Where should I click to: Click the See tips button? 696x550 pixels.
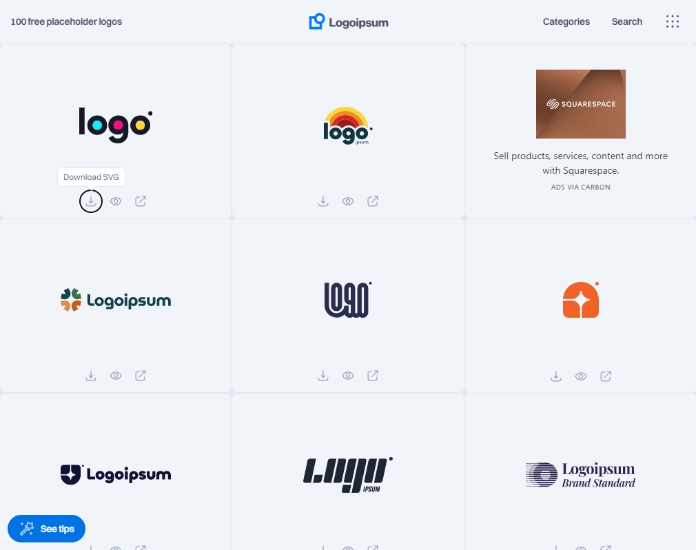[x=46, y=528]
